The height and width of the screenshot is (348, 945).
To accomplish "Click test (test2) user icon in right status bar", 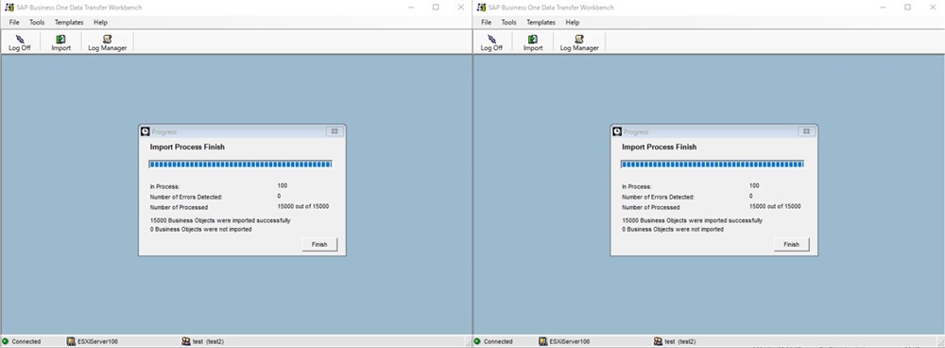I will (x=658, y=341).
